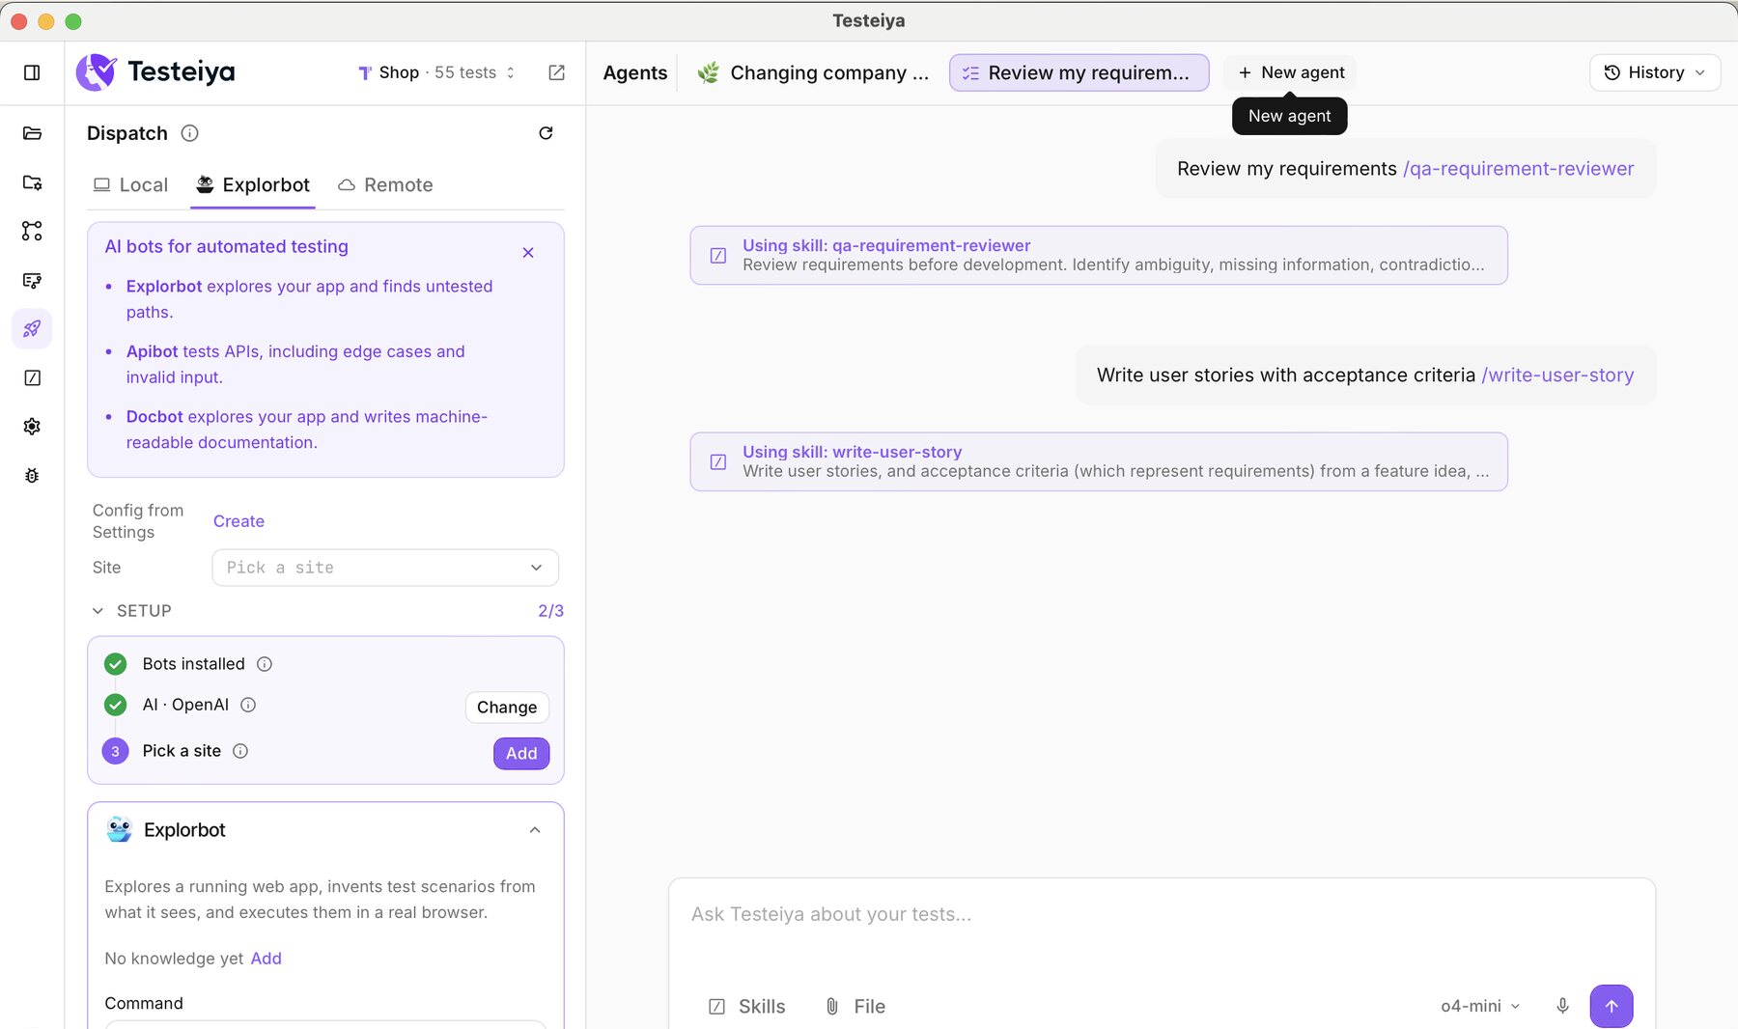This screenshot has width=1738, height=1029.
Task: Click the purple Add site button
Action: 521,753
